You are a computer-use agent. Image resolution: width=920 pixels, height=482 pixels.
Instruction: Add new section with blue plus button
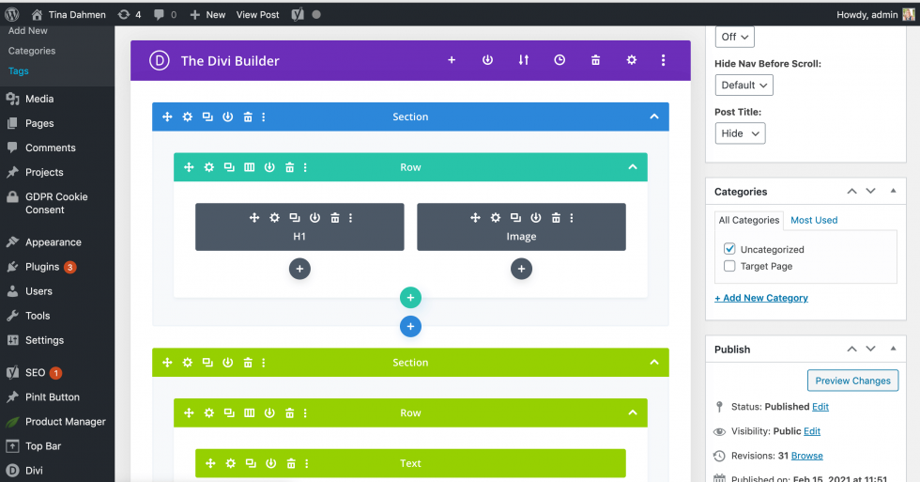click(411, 326)
